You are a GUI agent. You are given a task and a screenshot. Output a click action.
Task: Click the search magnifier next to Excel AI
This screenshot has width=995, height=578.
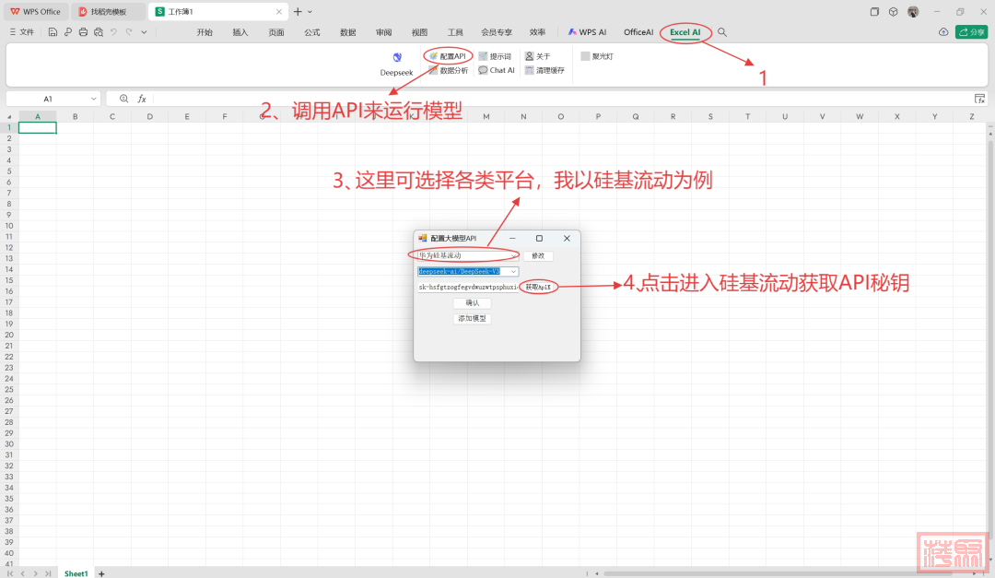(722, 32)
